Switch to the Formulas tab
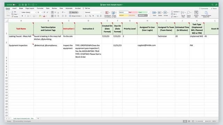Viewport: 223px width, 125px height. tap(40, 8)
